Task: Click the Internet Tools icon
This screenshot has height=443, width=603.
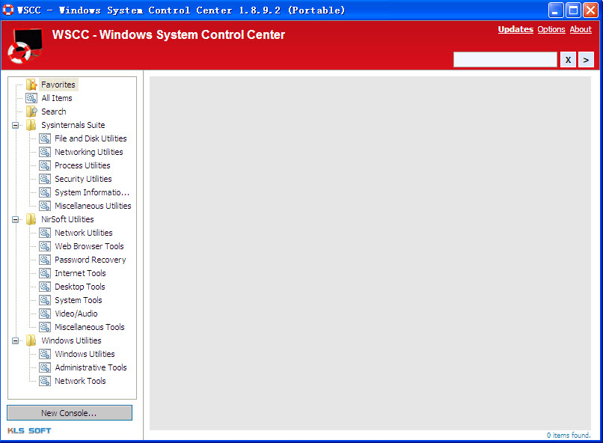Action: click(x=45, y=273)
